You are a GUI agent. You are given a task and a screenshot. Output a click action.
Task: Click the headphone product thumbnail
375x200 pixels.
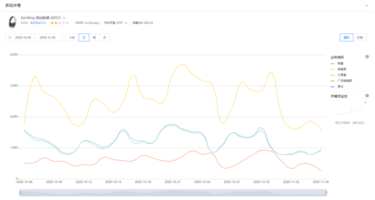[x=12, y=22]
